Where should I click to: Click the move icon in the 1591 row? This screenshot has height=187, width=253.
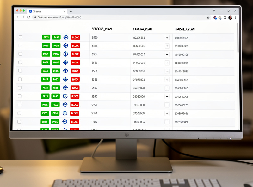click(x=65, y=71)
